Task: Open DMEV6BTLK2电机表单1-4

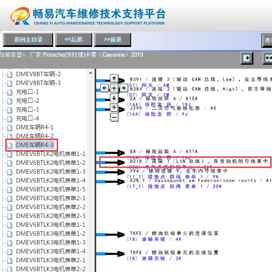Action: 51,180
